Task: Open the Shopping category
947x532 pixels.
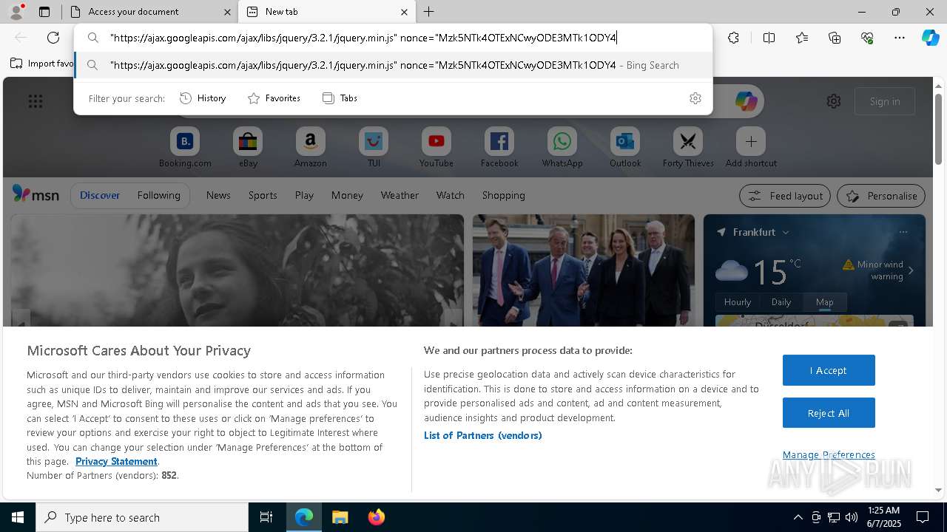Action: (503, 195)
